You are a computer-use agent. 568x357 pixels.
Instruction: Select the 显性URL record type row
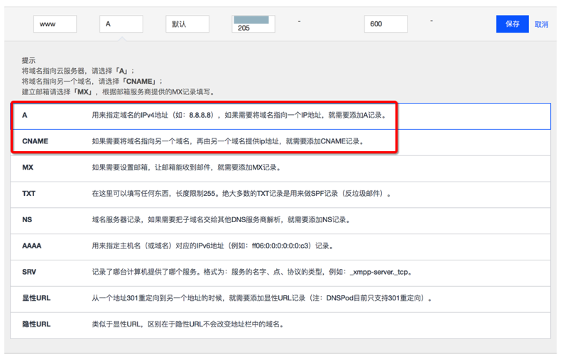tap(280, 299)
